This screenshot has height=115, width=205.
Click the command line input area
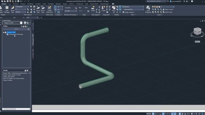(119, 111)
